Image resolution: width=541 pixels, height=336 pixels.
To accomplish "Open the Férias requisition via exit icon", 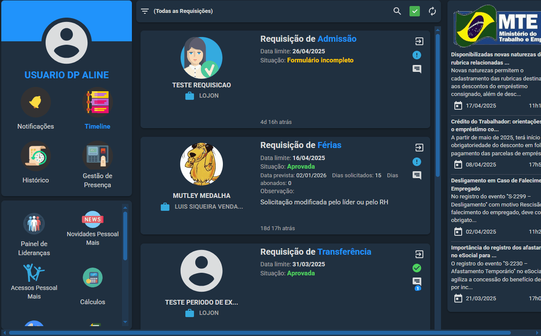I will coord(419,148).
